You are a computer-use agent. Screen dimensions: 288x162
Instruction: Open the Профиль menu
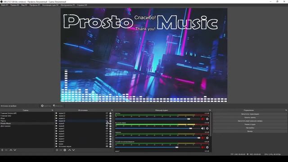tap(35, 5)
